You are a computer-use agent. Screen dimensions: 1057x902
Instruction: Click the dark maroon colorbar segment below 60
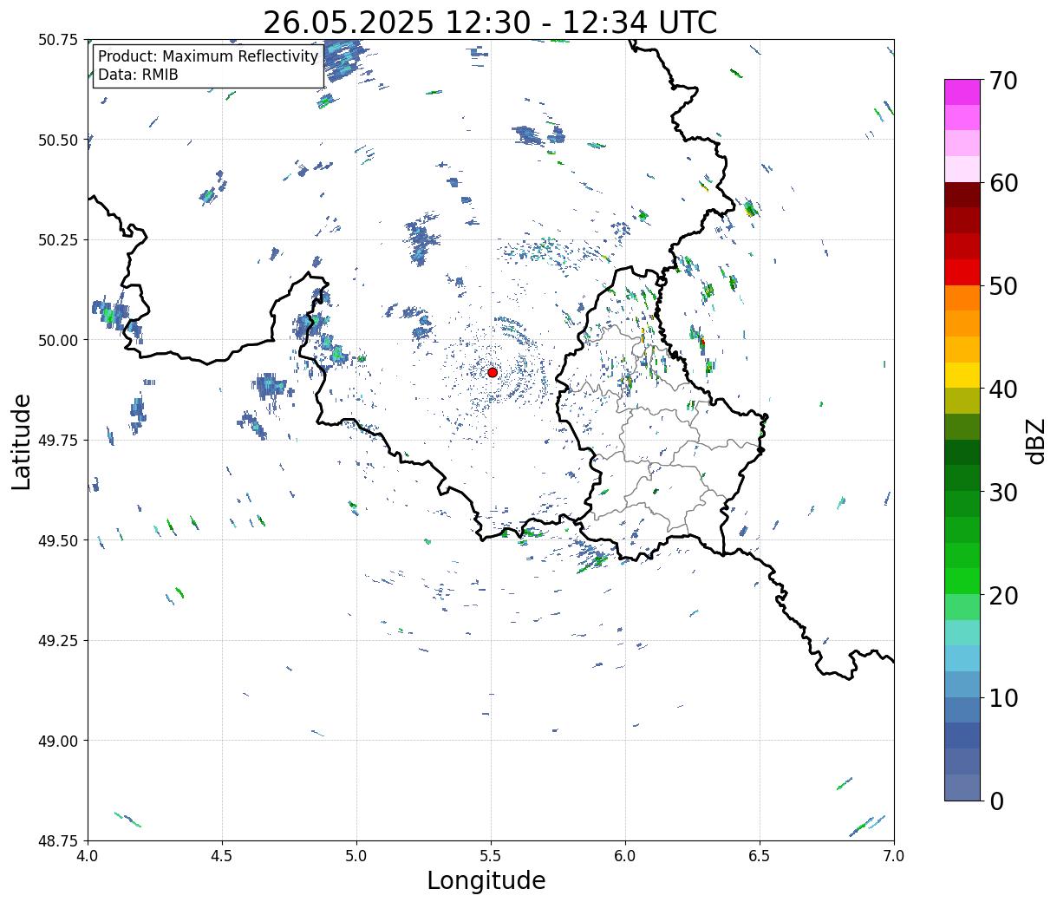tap(962, 195)
